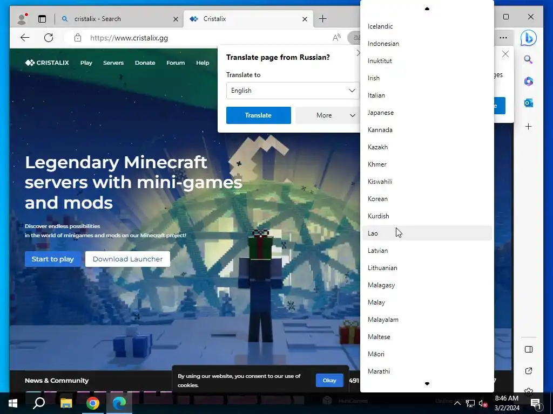Close the sidebar popup panel
553x414 pixels.
point(505,54)
